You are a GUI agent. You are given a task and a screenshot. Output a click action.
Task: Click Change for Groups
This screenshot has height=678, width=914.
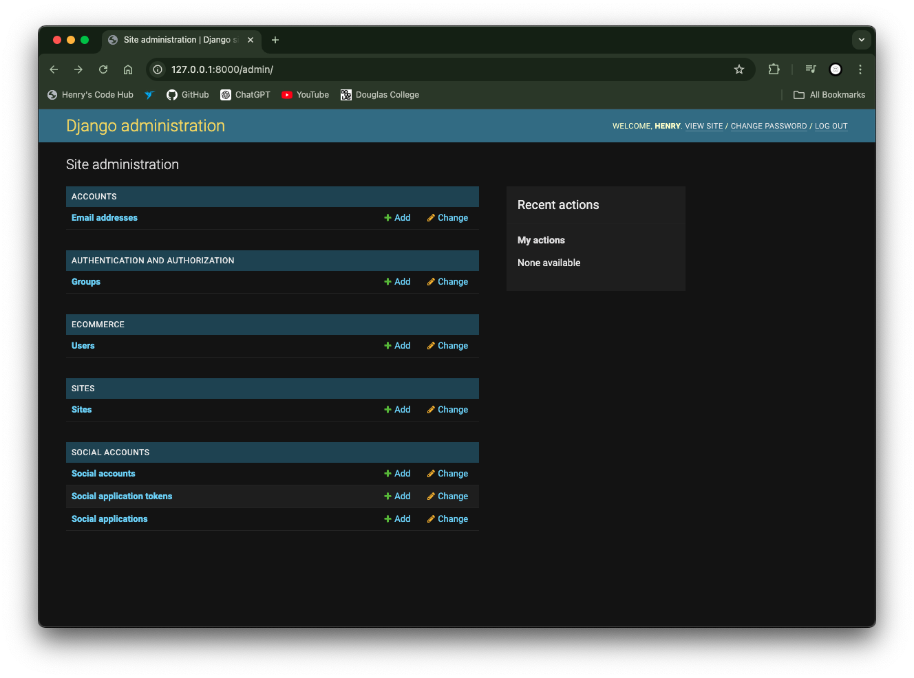(447, 282)
